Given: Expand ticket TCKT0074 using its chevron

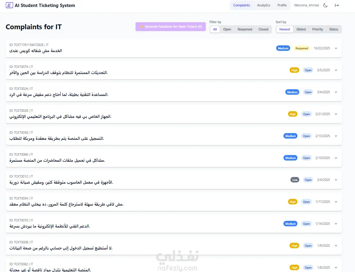Looking at the screenshot, I should pos(336,70).
